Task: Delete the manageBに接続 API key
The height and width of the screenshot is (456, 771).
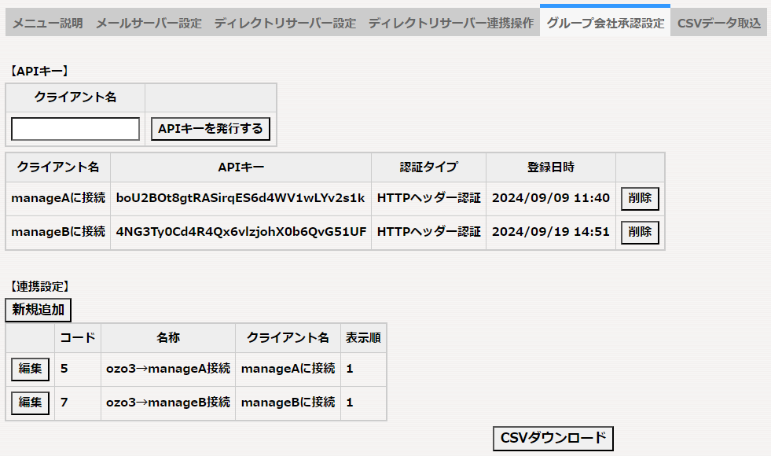Action: click(x=639, y=232)
